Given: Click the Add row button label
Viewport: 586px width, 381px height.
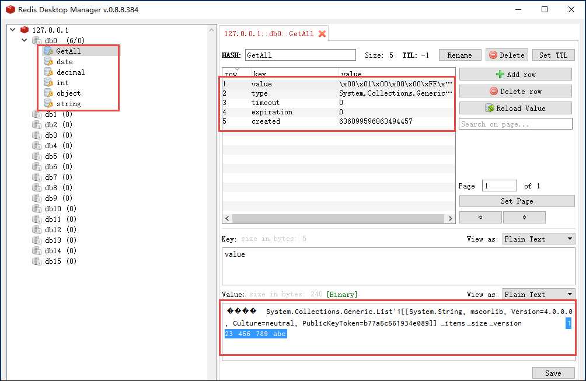Looking at the screenshot, I should point(521,74).
